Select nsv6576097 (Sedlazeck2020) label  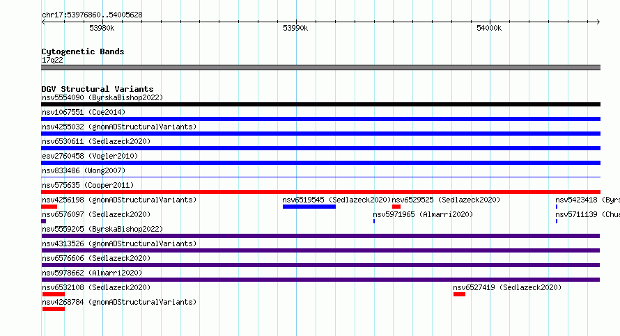click(96, 214)
